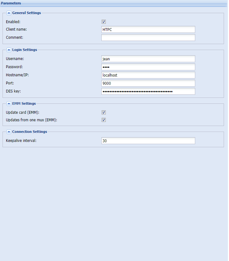The width and height of the screenshot is (229, 261).
Task: Click the Parameters panel header
Action: 11,3
